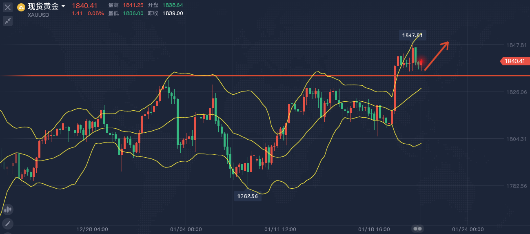Click the 1782.56 low marker bubble on chart
The width and height of the screenshot is (530, 234).
tap(247, 196)
